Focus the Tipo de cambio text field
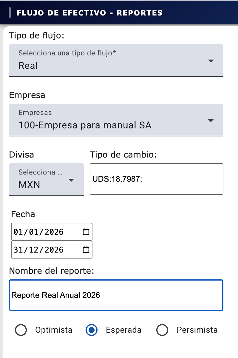238x358 pixels. [156, 179]
